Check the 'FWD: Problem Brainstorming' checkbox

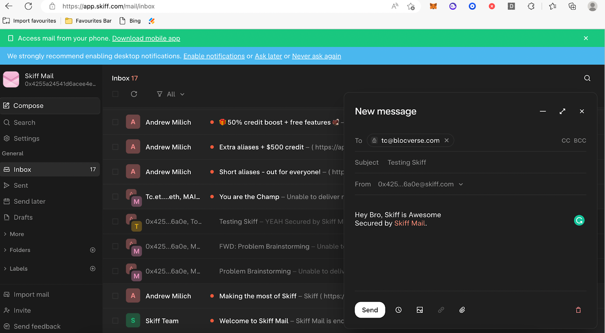115,246
